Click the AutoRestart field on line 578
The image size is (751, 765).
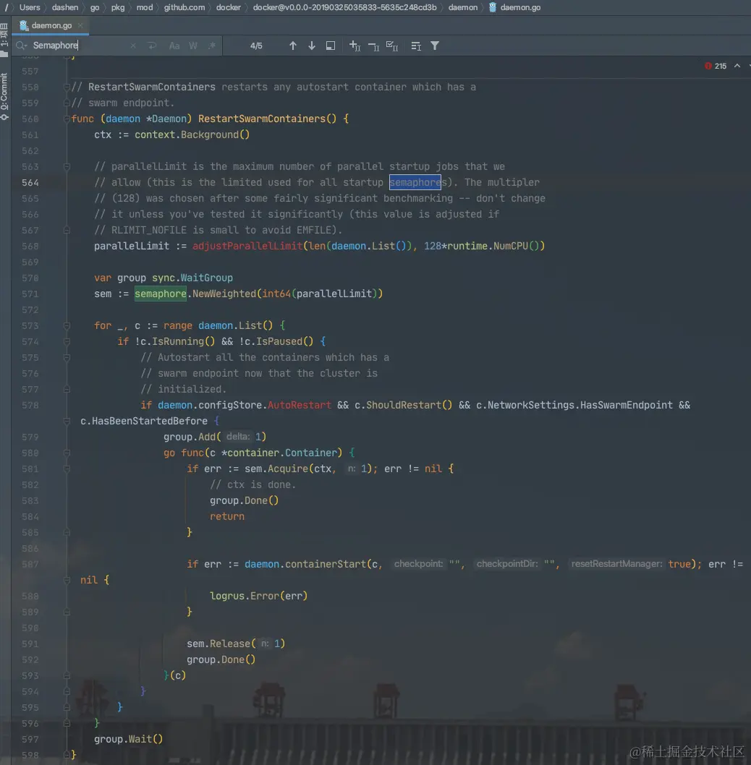299,405
